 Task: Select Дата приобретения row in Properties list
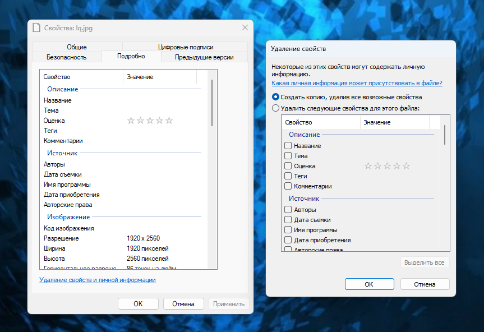[123, 195]
